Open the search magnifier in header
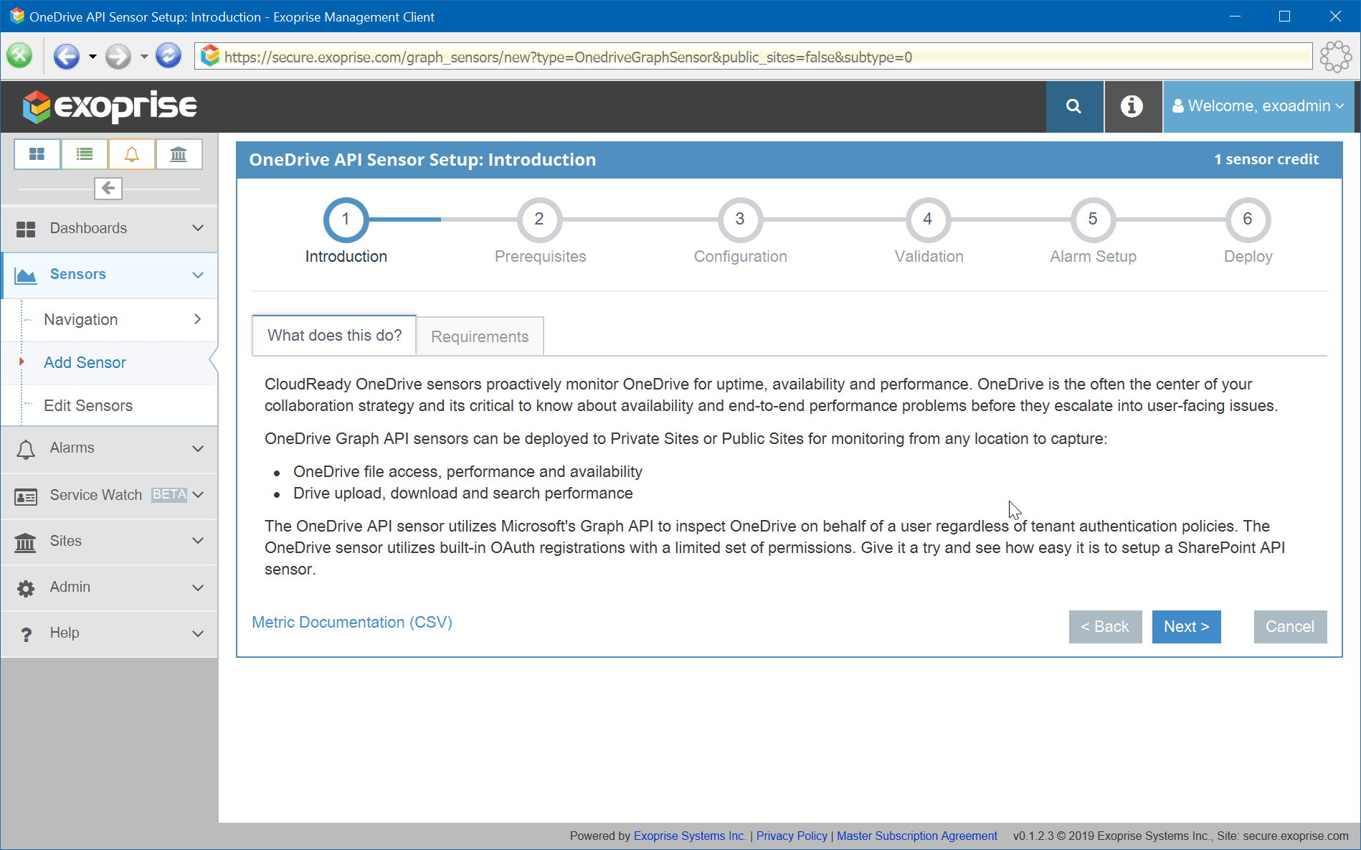 pos(1073,106)
